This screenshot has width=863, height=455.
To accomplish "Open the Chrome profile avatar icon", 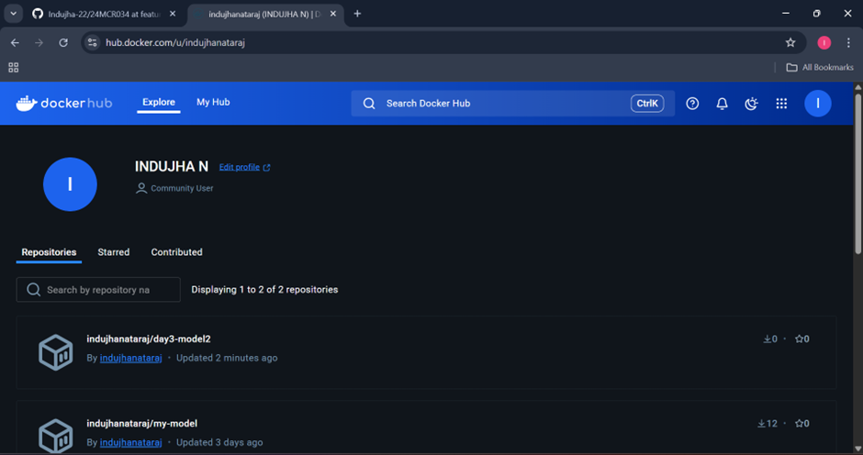I will click(x=824, y=42).
